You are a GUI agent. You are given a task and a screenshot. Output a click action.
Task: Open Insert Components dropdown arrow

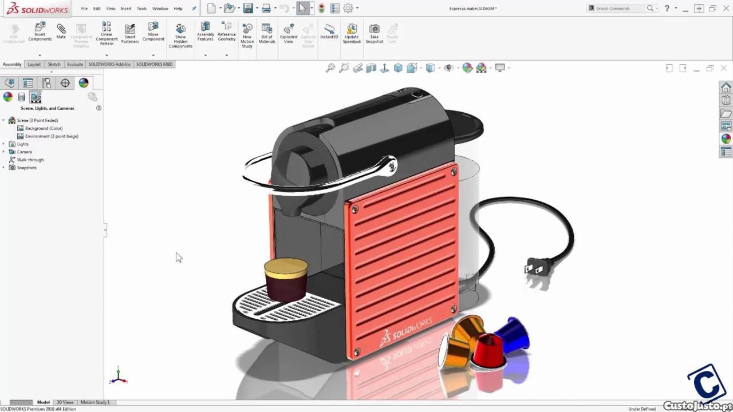pyautogui.click(x=40, y=56)
